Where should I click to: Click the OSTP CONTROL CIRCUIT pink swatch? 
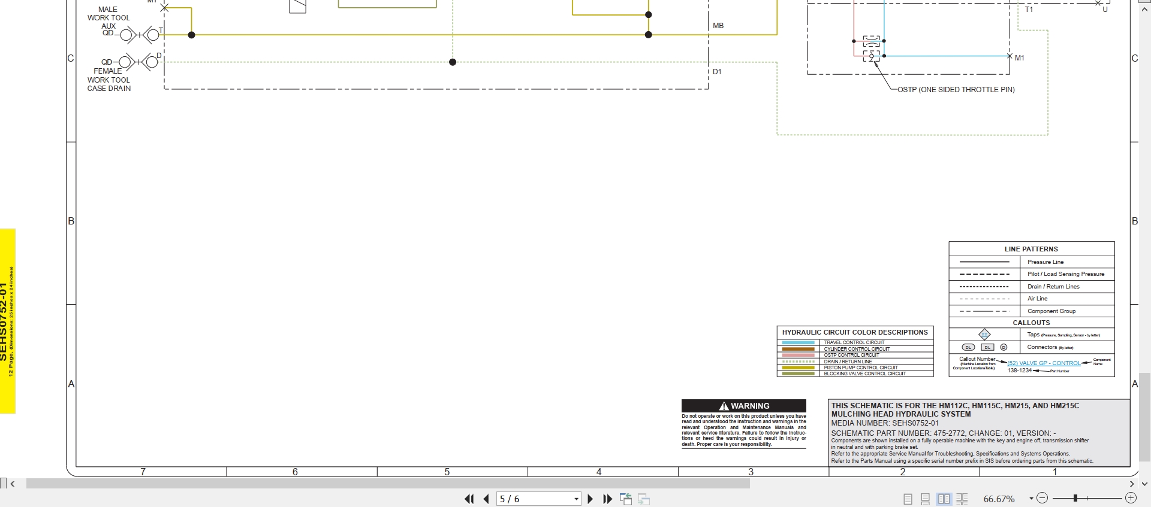coord(798,355)
